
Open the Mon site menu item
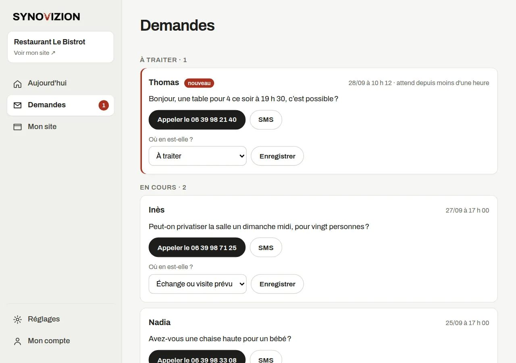[60, 127]
